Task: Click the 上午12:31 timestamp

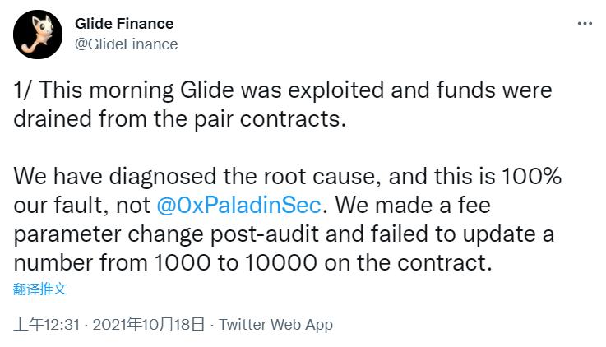Action: coord(46,324)
